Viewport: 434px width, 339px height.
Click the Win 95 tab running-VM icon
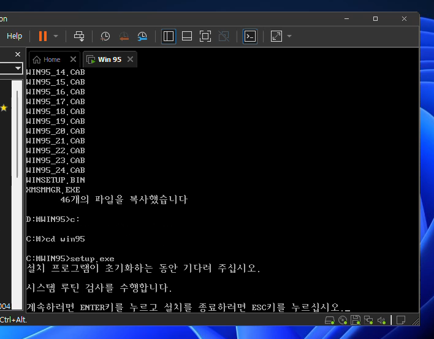[x=91, y=59]
